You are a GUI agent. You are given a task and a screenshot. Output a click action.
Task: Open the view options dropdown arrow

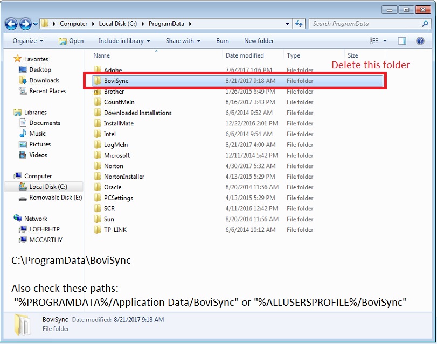pos(385,41)
